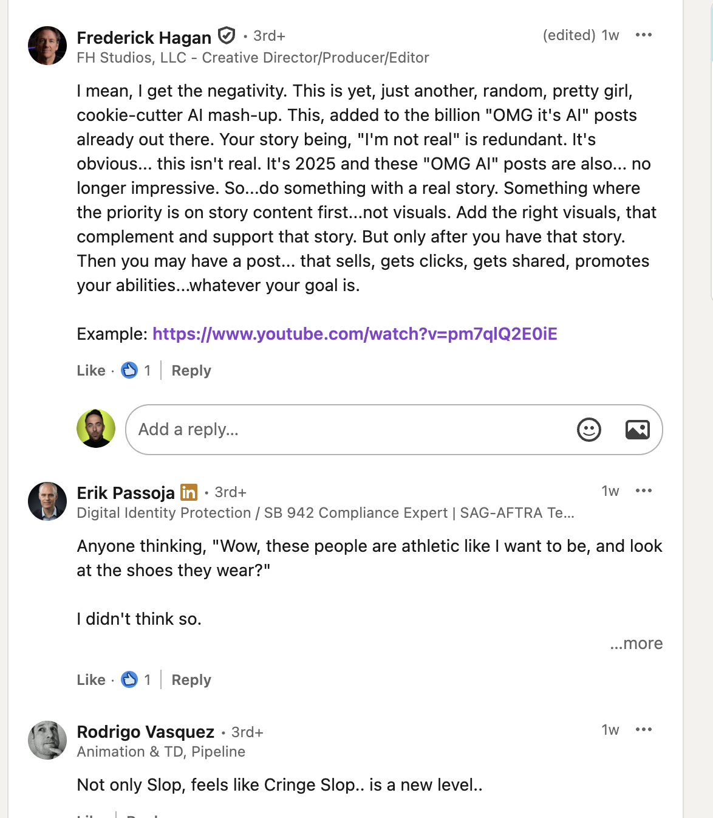Reply to Frederick Hagan's comment
Screen dimensions: 713x818
pos(191,371)
